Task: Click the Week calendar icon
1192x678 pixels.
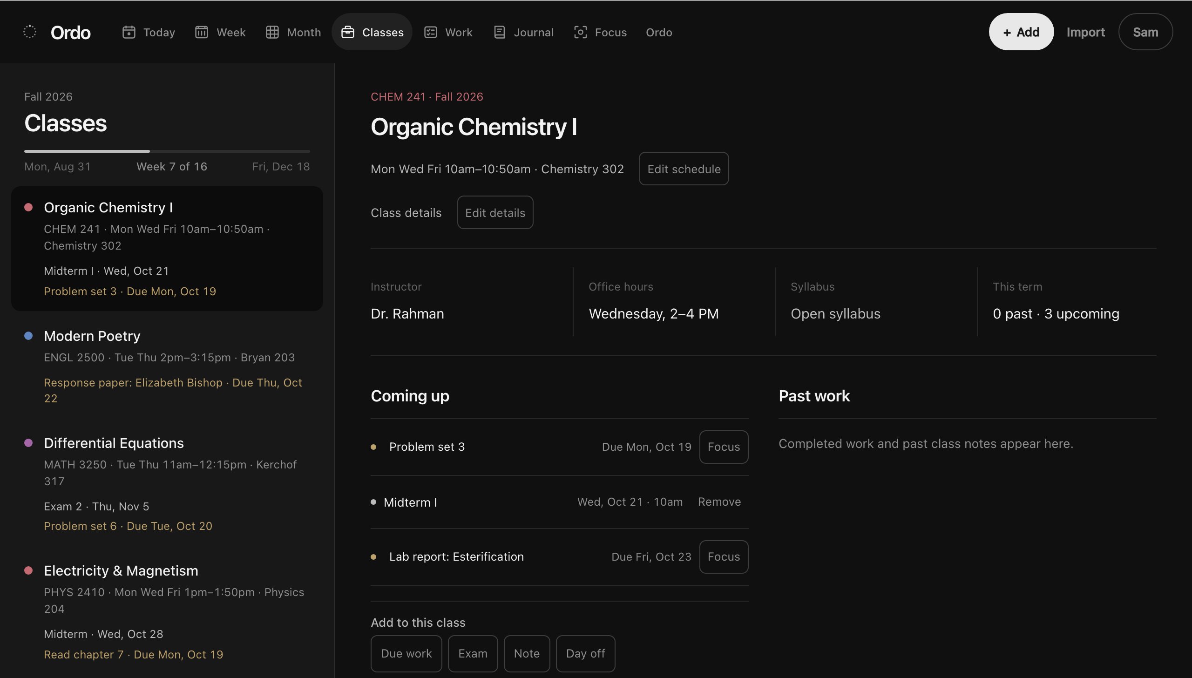Action: tap(202, 32)
